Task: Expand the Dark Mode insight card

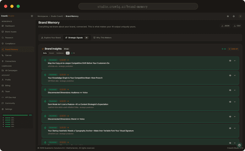Action: tap(235, 102)
